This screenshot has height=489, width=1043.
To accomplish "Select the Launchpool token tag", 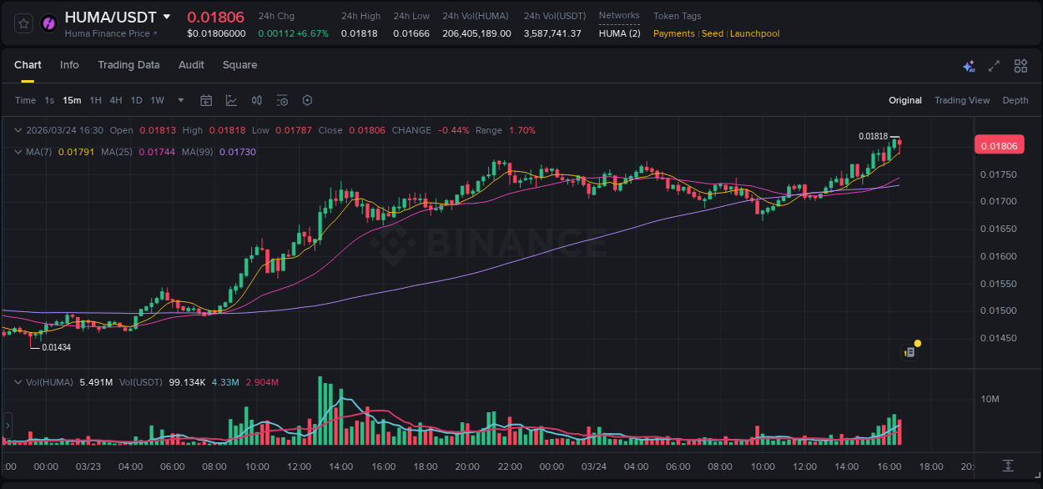I will tap(755, 33).
